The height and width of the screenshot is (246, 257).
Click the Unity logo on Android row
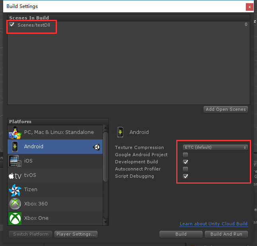pos(96,147)
